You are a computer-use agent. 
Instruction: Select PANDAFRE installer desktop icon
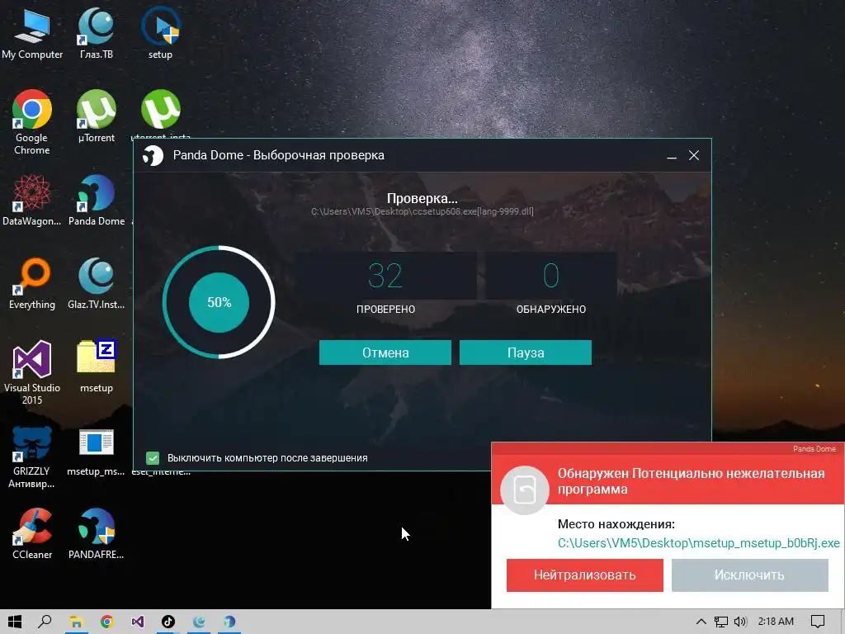pos(96,534)
